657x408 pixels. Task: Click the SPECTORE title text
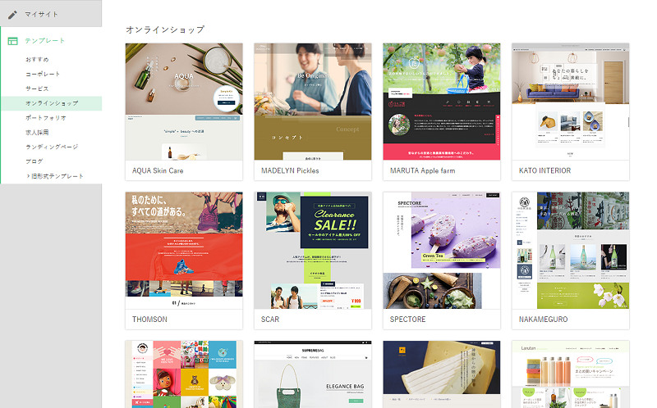pyautogui.click(x=407, y=320)
